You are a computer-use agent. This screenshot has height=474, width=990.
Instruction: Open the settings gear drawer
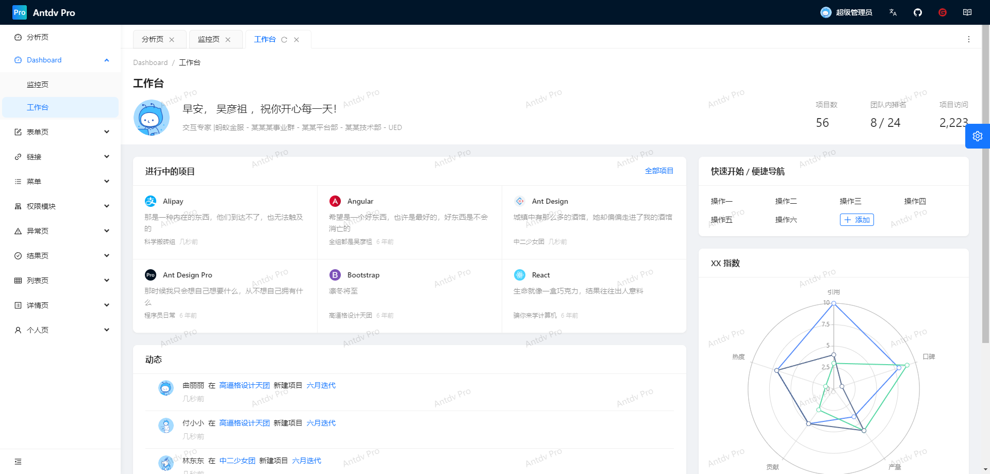pyautogui.click(x=977, y=136)
